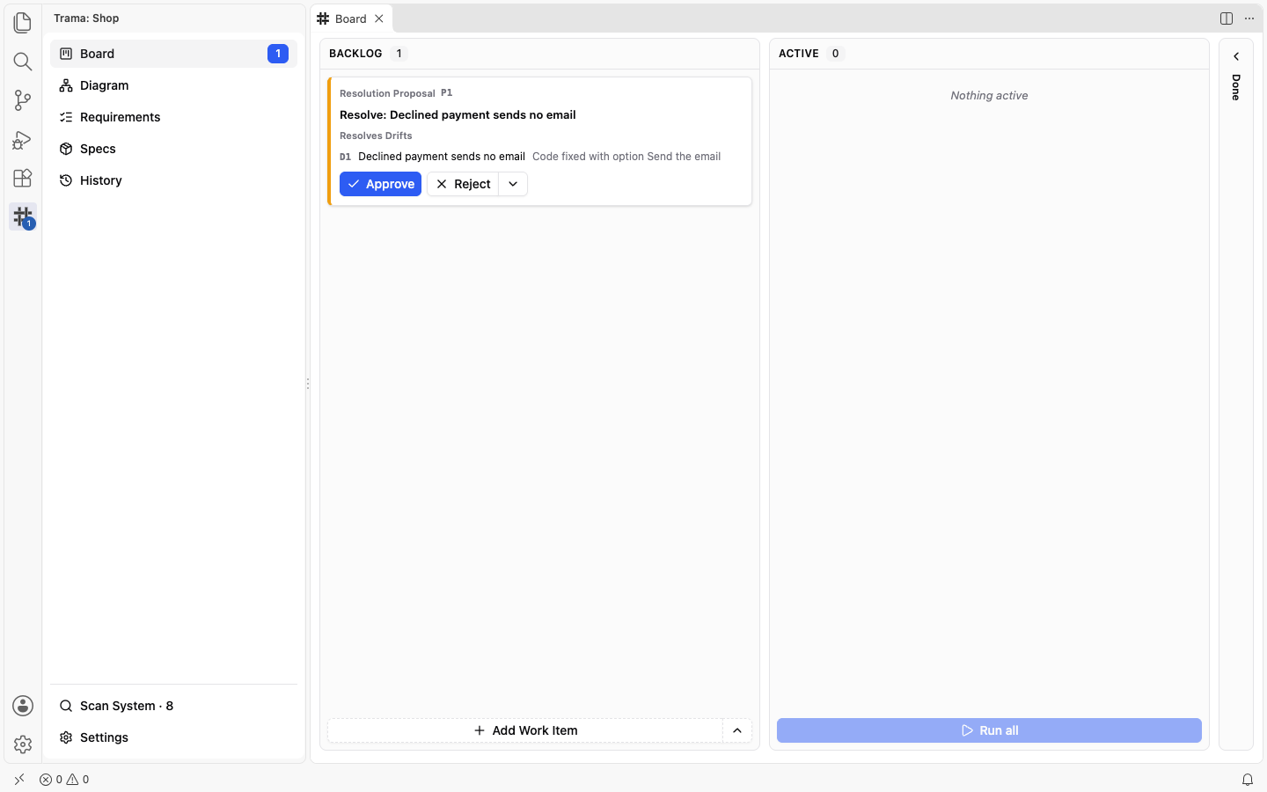Open the editor more actions ellipsis
The width and height of the screenshot is (1267, 792).
1249,18
